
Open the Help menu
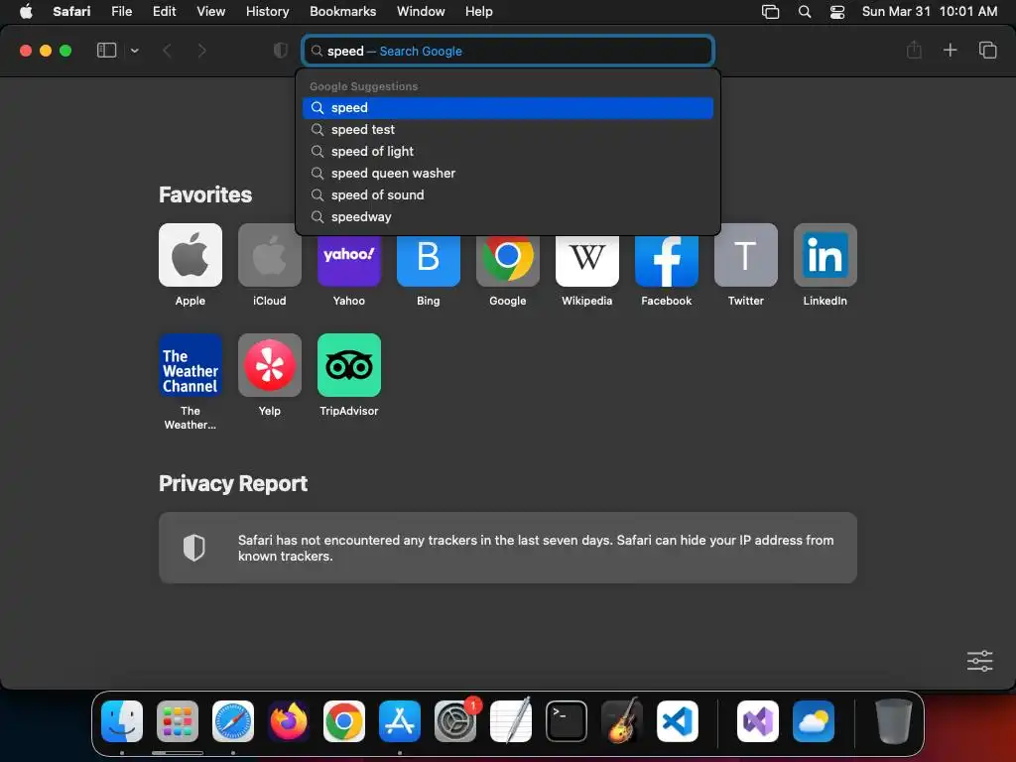tap(479, 11)
